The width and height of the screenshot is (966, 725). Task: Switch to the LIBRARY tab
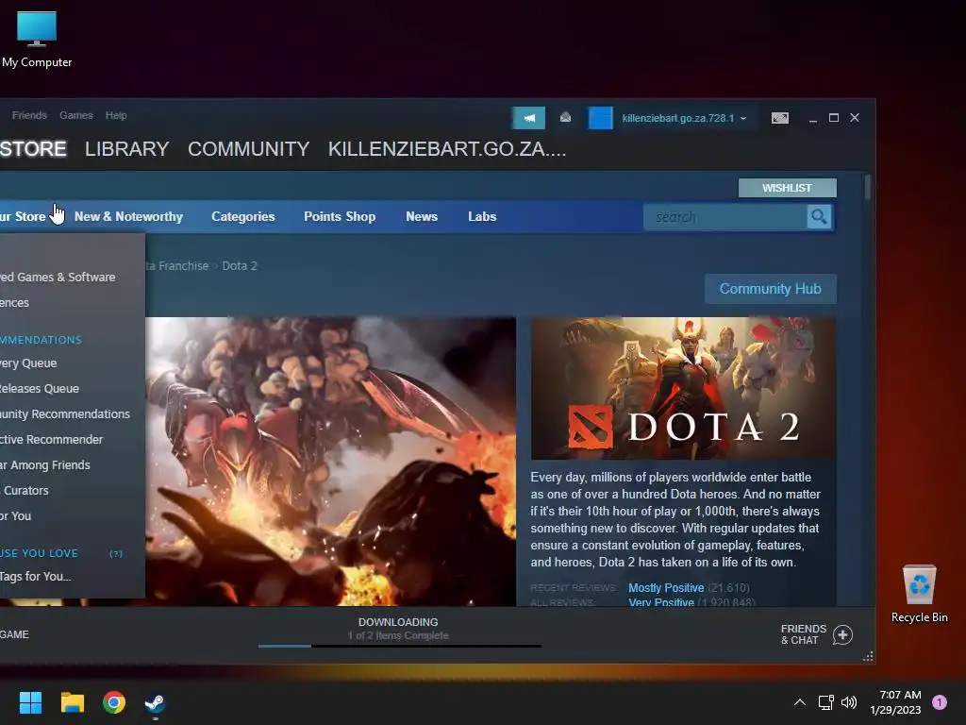coord(127,148)
